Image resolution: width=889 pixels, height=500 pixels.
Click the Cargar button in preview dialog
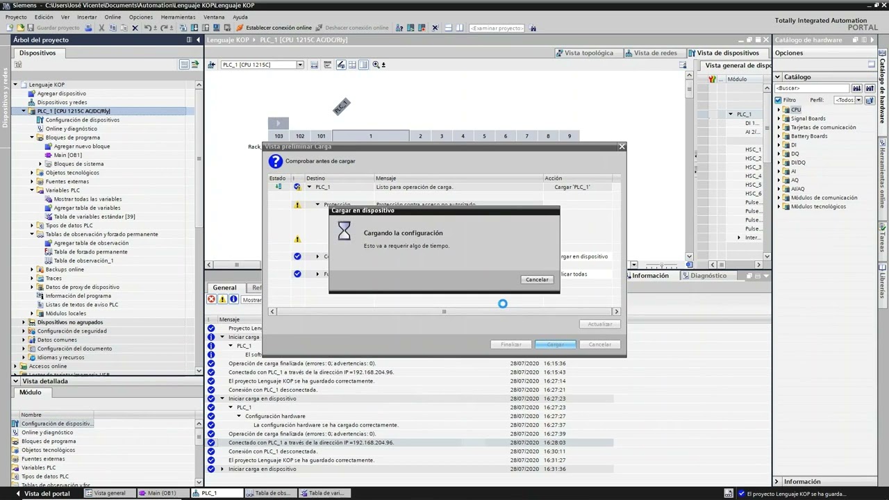pyautogui.click(x=555, y=344)
